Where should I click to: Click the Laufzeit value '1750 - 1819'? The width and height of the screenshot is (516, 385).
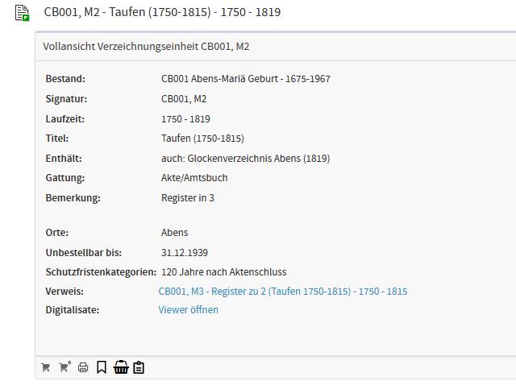point(185,119)
